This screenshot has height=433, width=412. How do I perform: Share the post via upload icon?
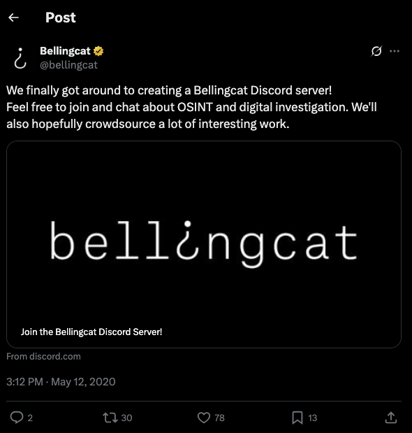391,417
